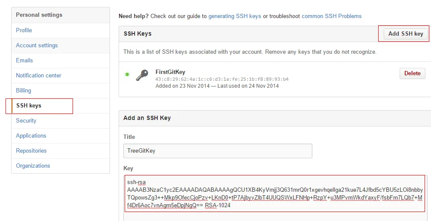Click the Title field containing TreeGitKey
This screenshot has width=431, height=221.
[217, 151]
